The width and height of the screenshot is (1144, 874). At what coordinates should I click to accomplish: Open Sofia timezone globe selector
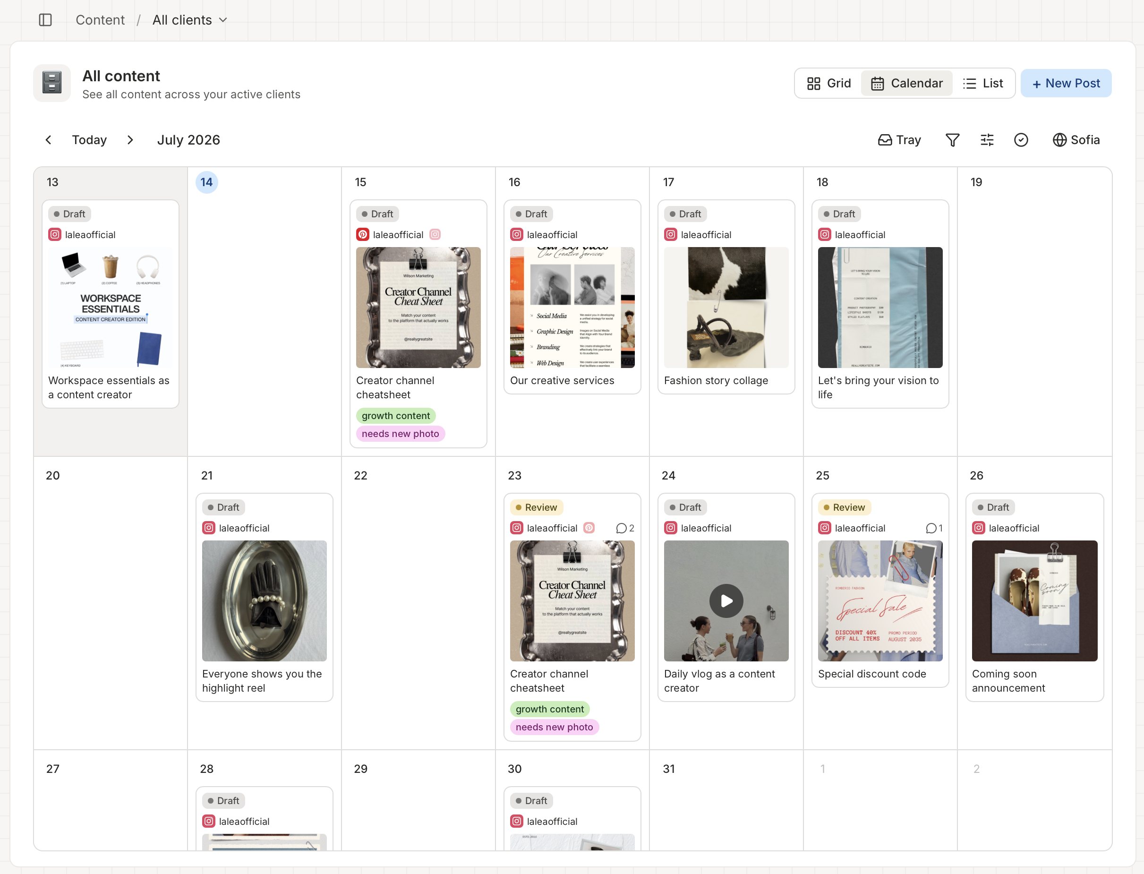click(1076, 140)
